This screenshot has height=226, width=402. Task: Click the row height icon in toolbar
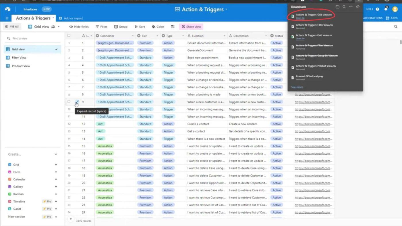coord(173,27)
